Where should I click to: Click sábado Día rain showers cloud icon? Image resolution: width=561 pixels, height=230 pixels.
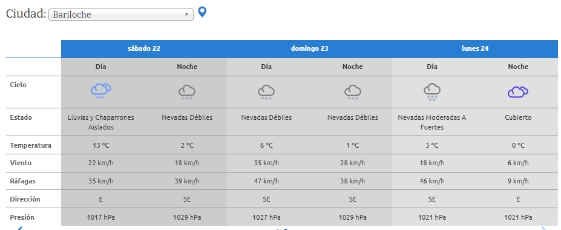101,91
